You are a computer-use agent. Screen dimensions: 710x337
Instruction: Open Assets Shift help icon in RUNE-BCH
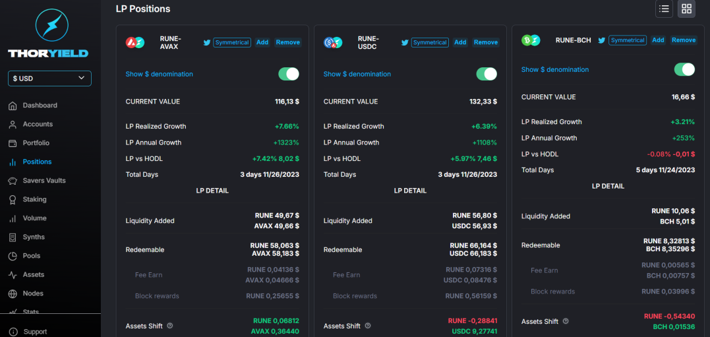[x=566, y=321]
